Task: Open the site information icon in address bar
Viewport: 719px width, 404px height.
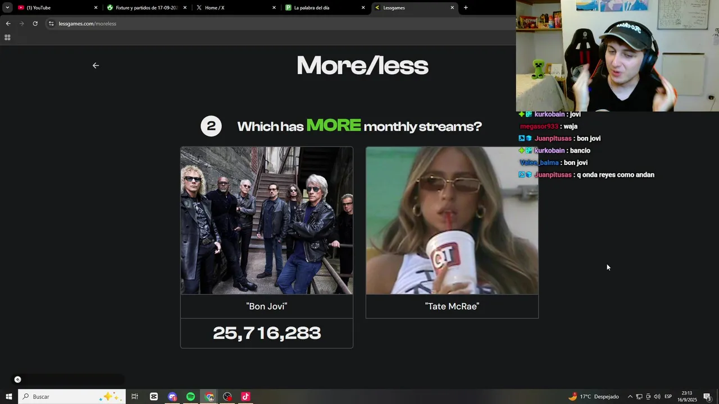Action: 51,24
